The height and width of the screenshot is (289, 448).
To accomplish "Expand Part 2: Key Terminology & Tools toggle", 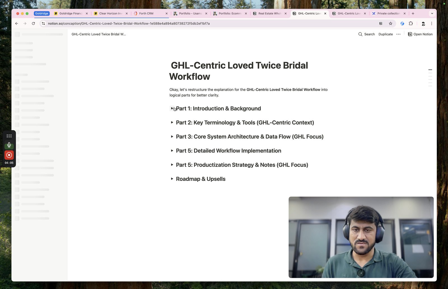I will pyautogui.click(x=172, y=122).
